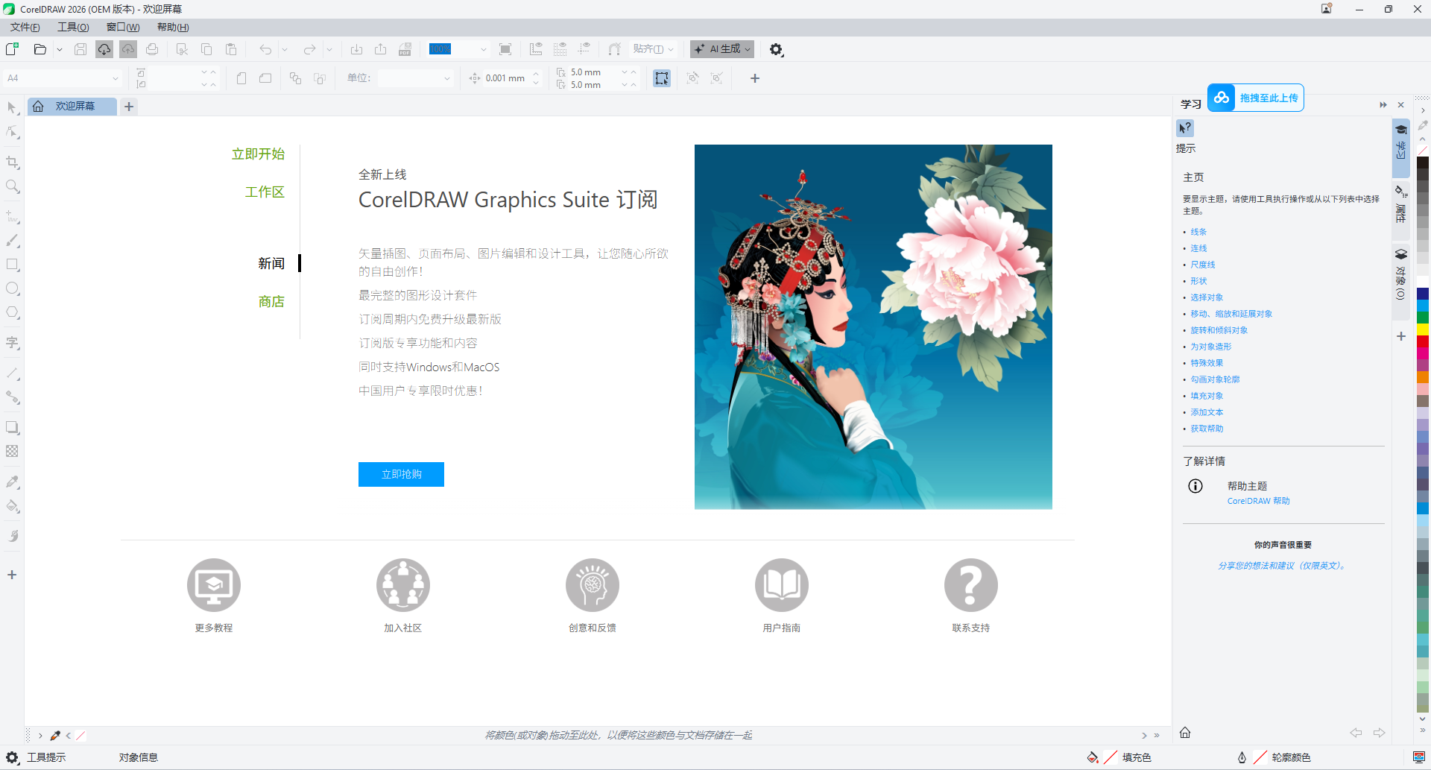Open the 工作区 section
Viewport: 1431px width, 770px height.
[265, 192]
